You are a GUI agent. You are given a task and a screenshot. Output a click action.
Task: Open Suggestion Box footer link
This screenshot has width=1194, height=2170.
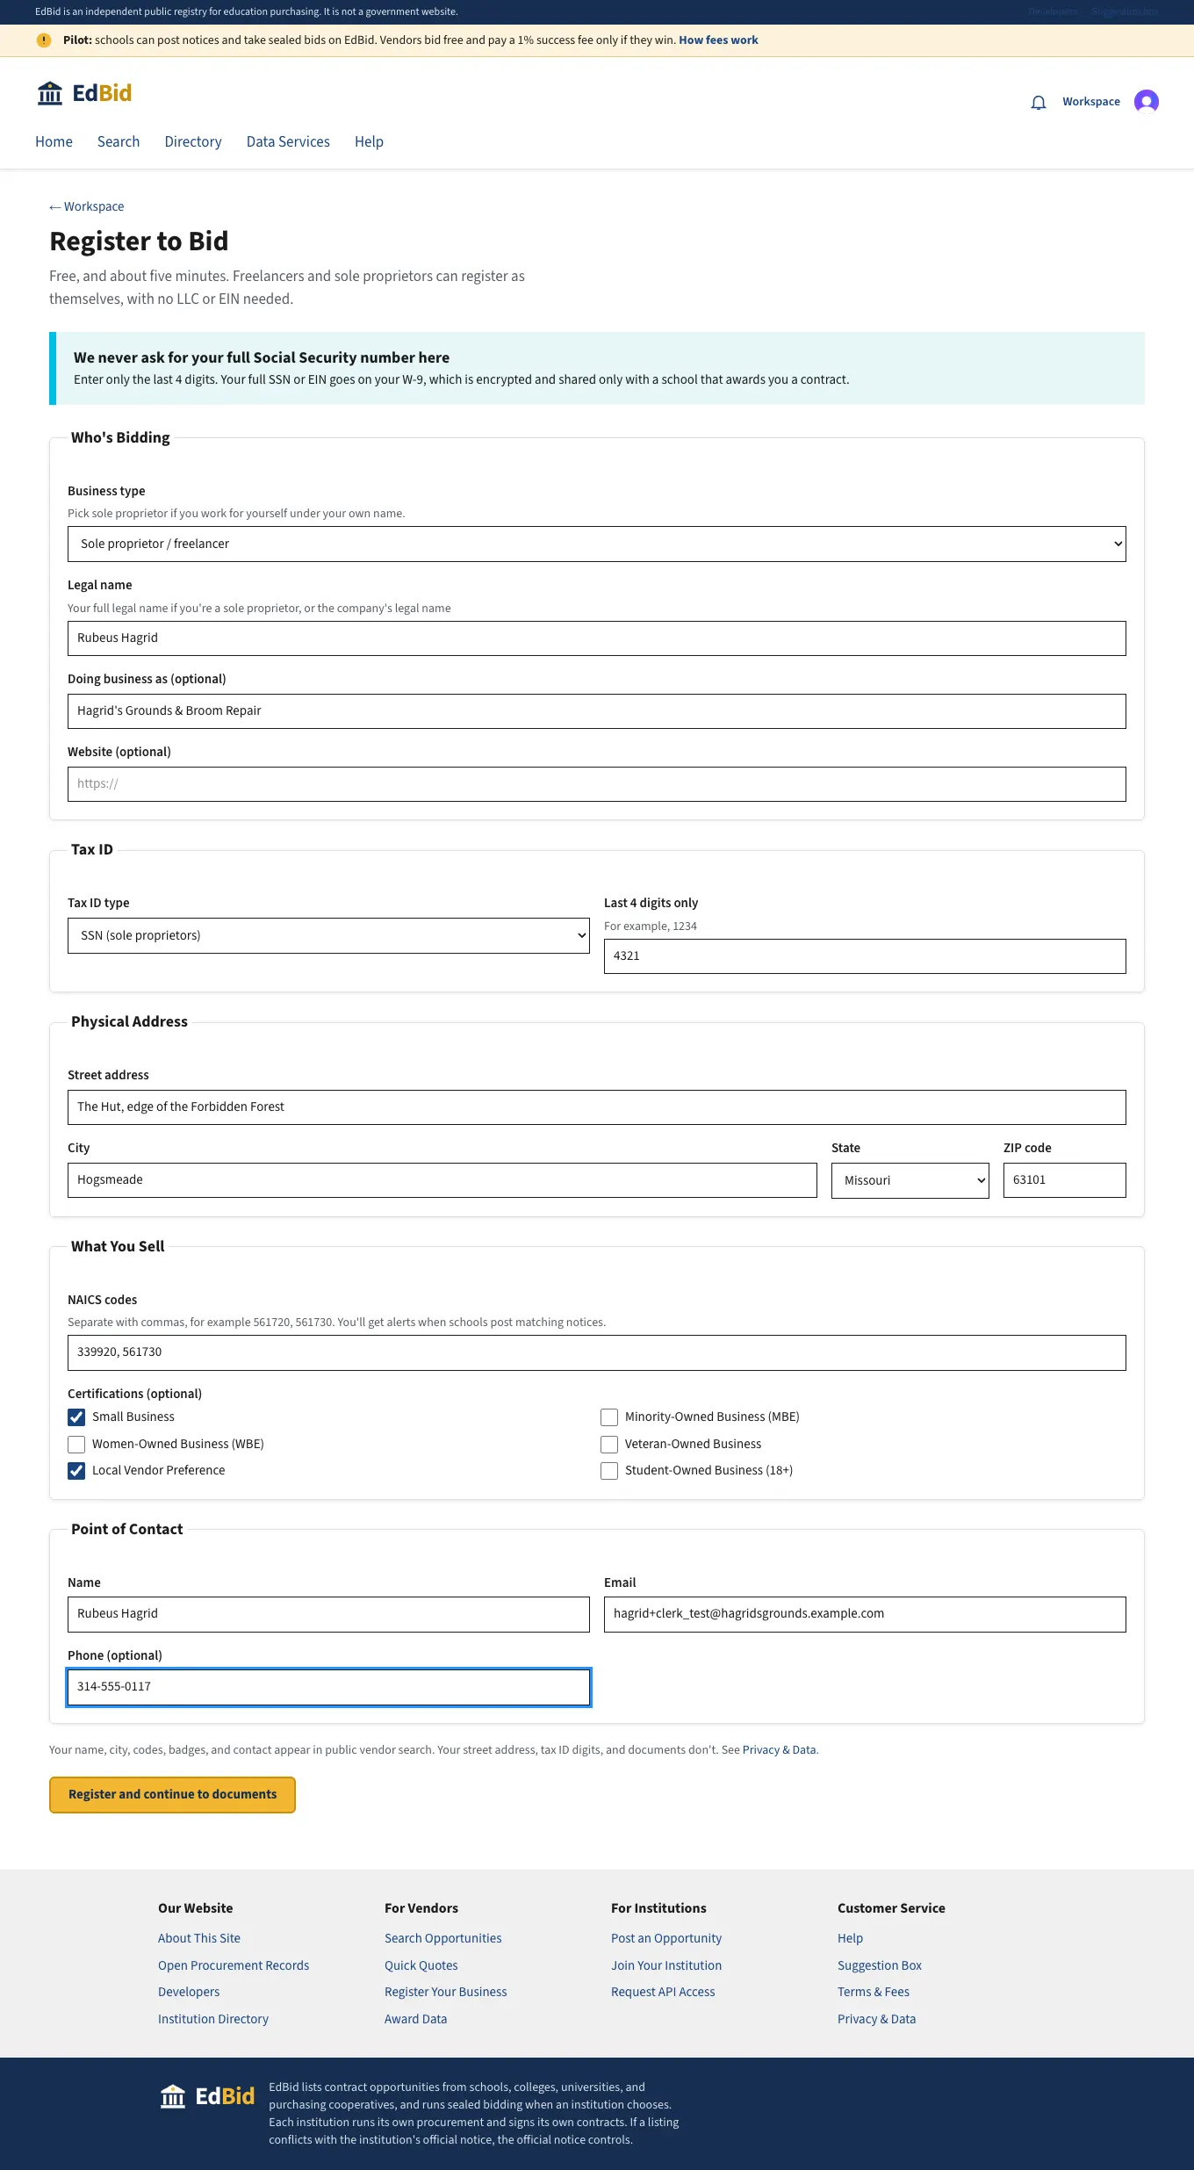click(880, 1966)
